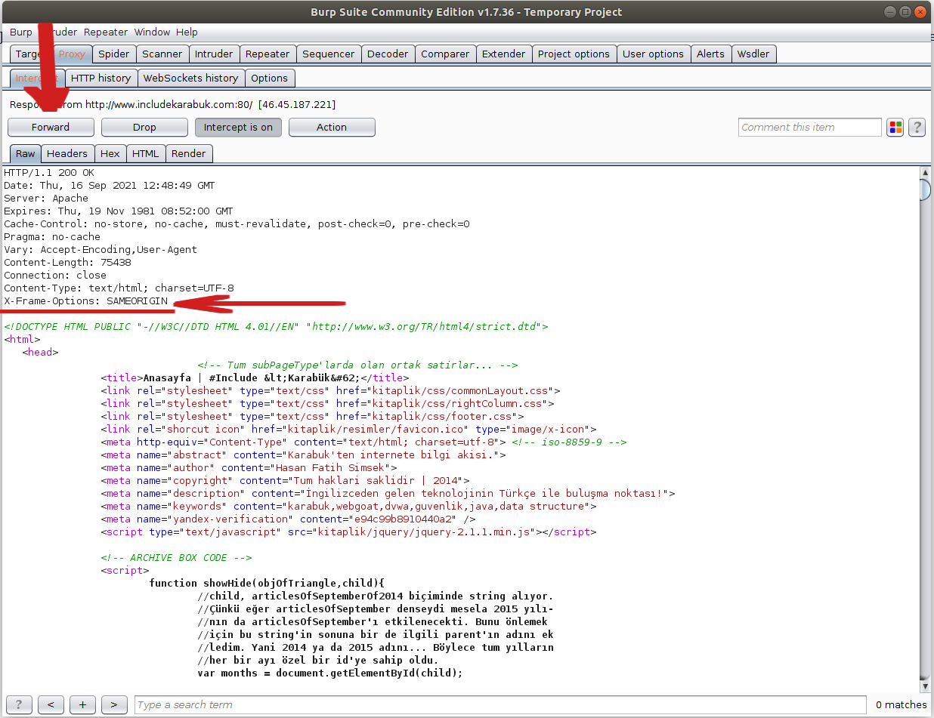Click the Vary: Accept-Encoding,User-Agent line
Screen dimensions: 934x718
pos(101,250)
